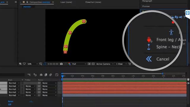Open the bottom layer's TrkMat None dropdown
Screen dimensions: 190x107
click(30, 95)
